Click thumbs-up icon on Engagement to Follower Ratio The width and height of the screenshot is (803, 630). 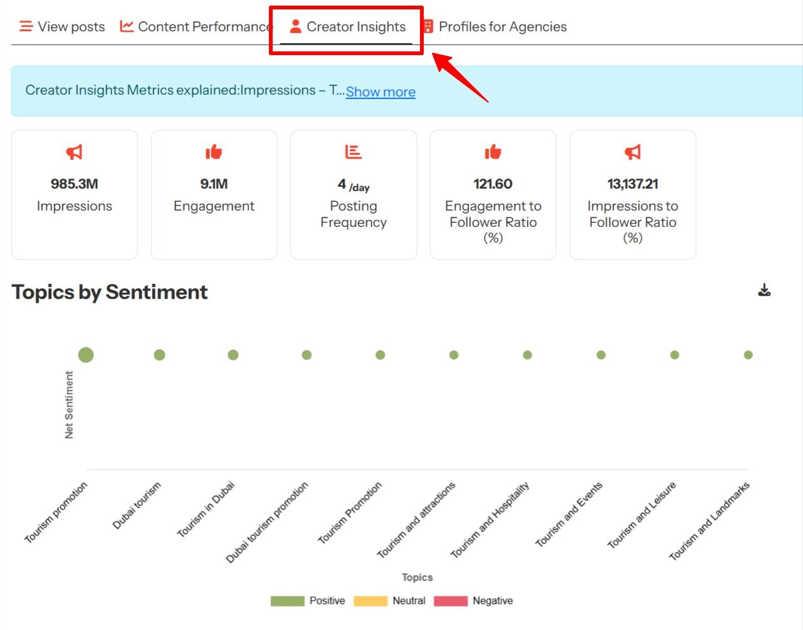pos(493,152)
